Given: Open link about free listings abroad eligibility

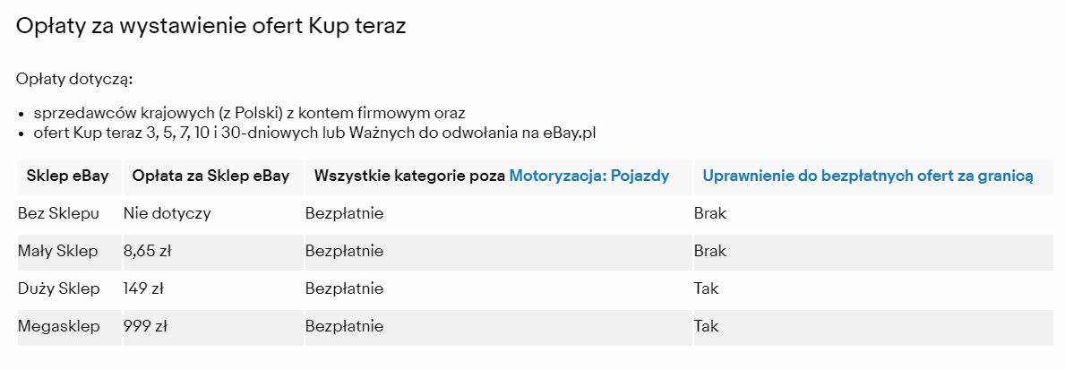Looking at the screenshot, I should pyautogui.click(x=867, y=176).
